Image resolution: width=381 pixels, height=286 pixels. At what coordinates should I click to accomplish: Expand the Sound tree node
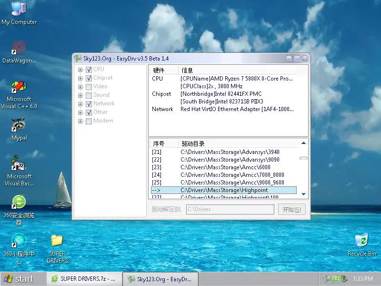pos(80,95)
